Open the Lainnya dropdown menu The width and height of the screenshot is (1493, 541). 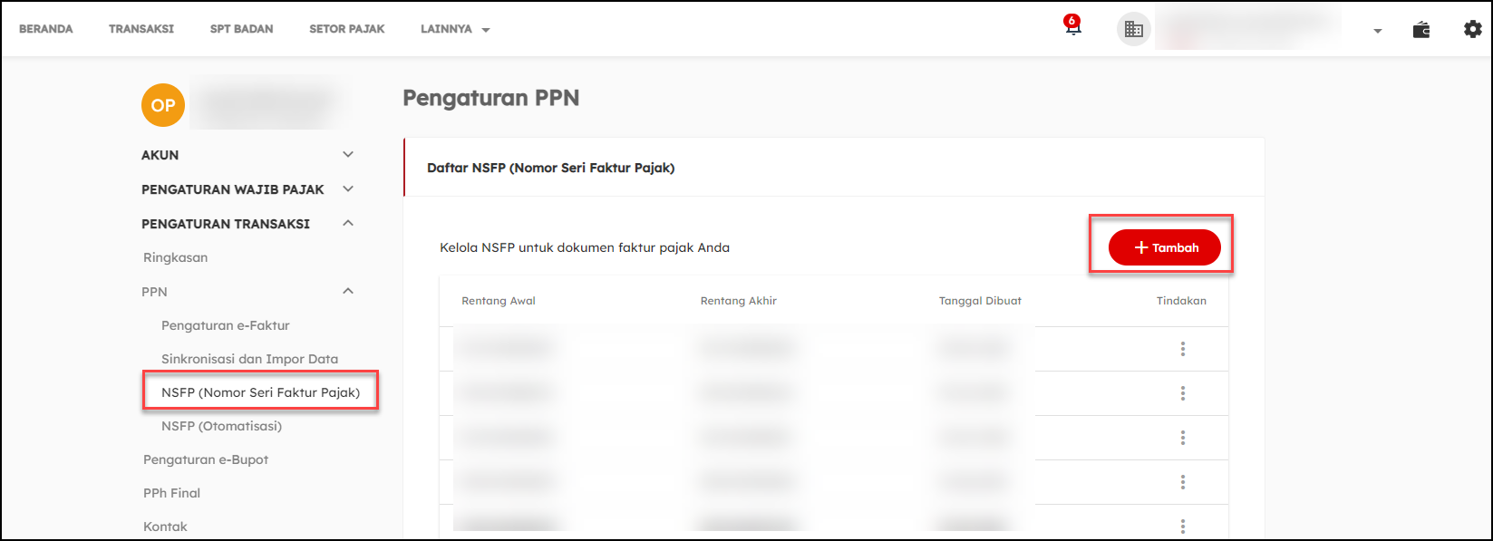[454, 29]
